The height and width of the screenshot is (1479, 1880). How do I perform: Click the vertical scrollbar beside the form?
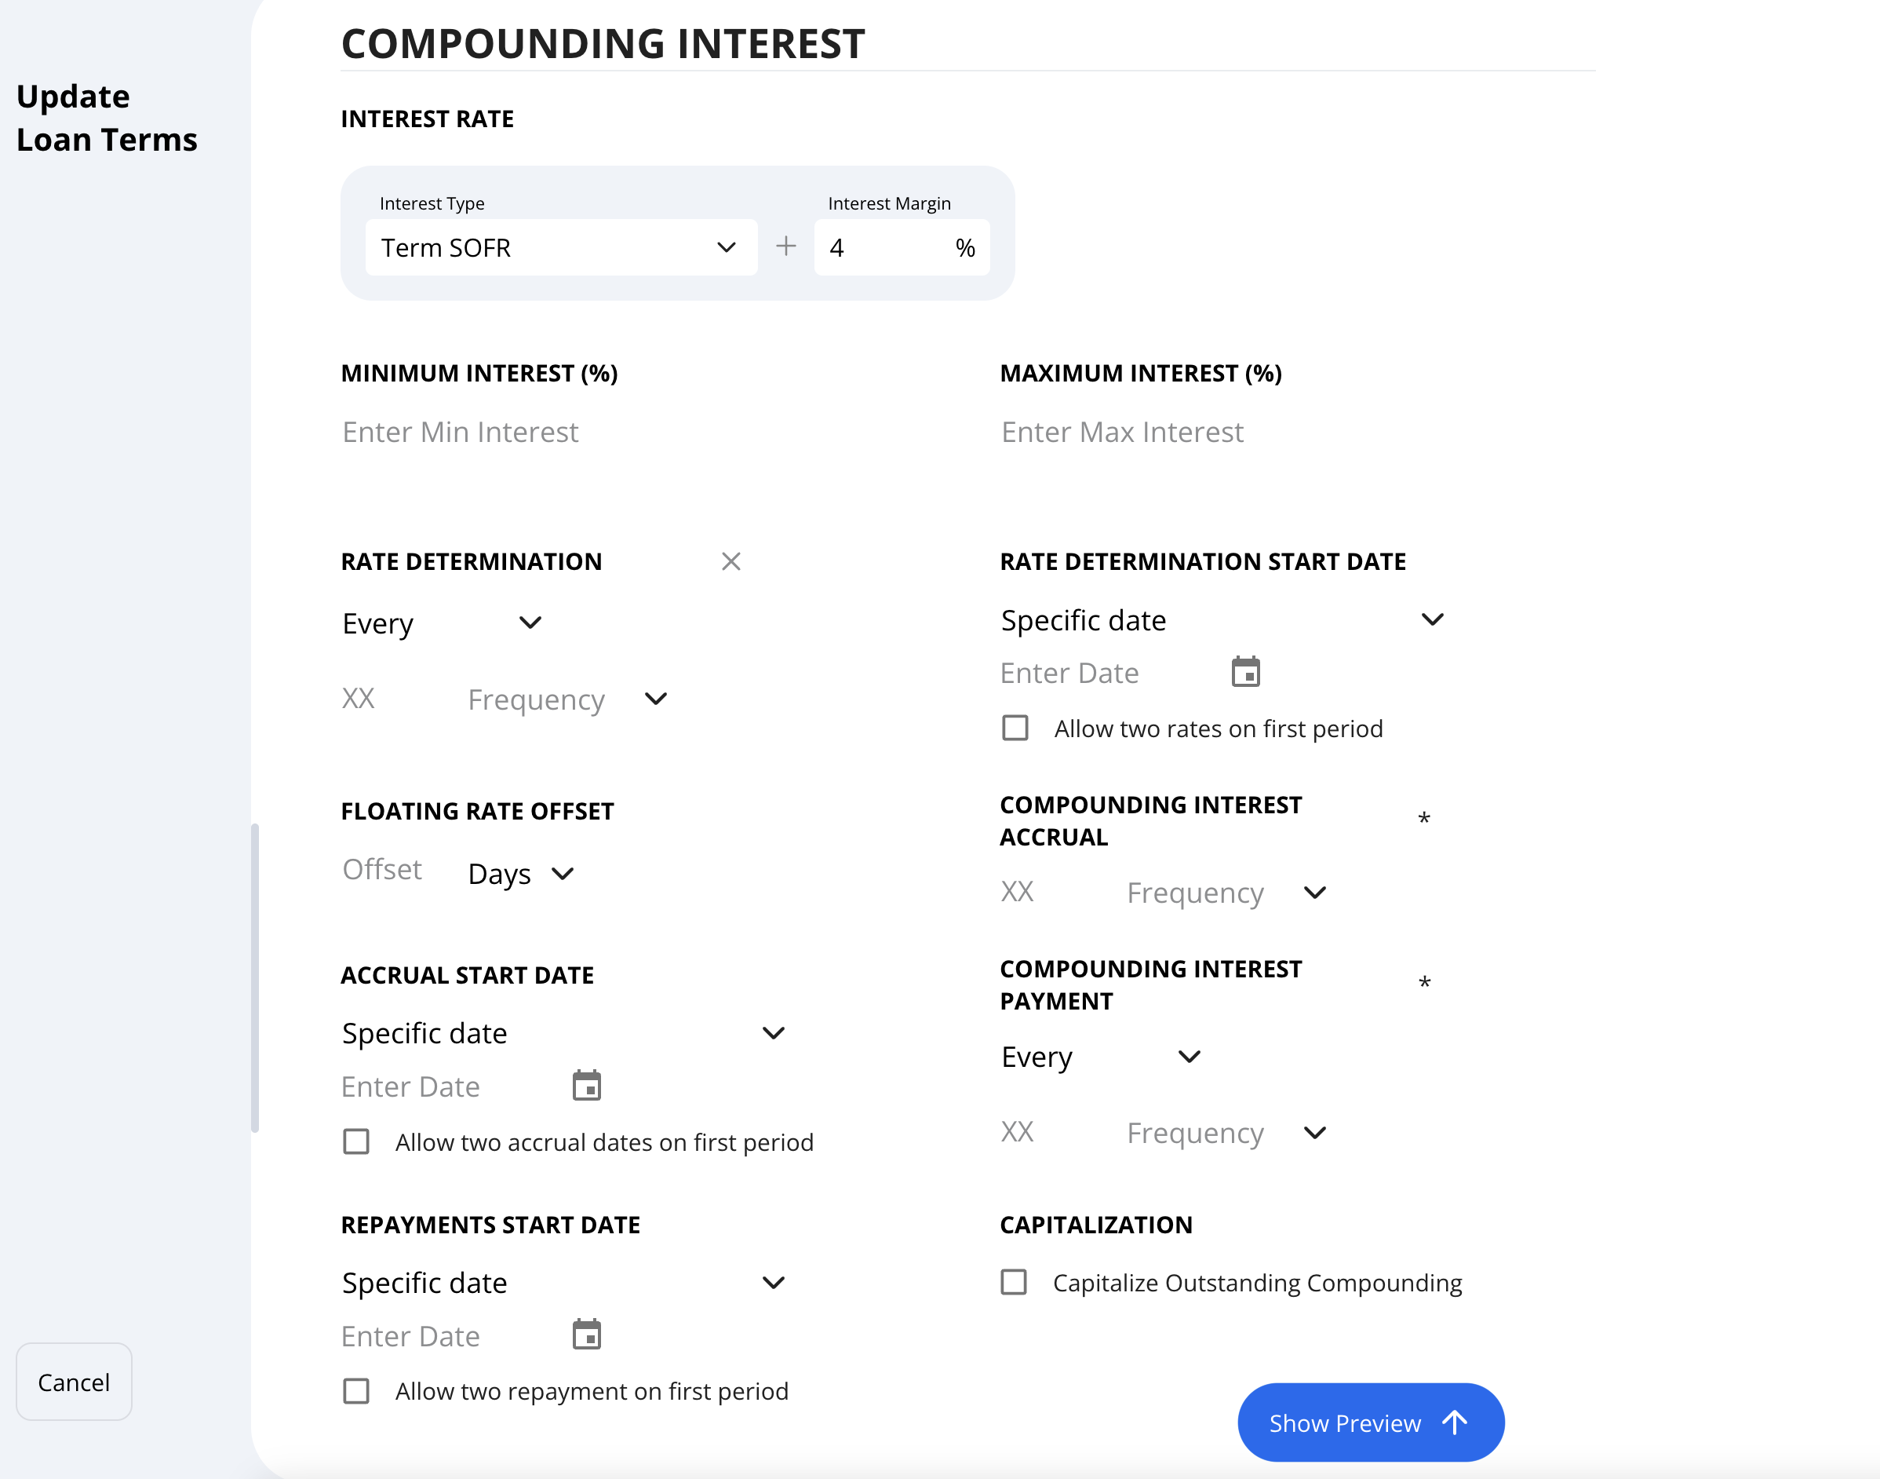254,978
